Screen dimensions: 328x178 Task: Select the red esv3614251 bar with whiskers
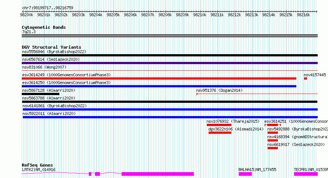[x=273, y=125]
